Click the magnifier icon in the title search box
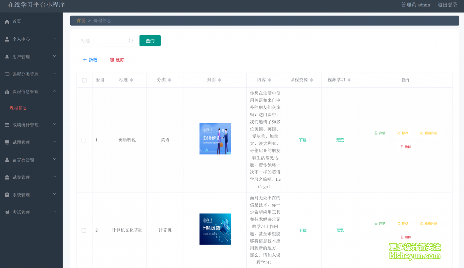This screenshot has width=464, height=268. [131, 40]
